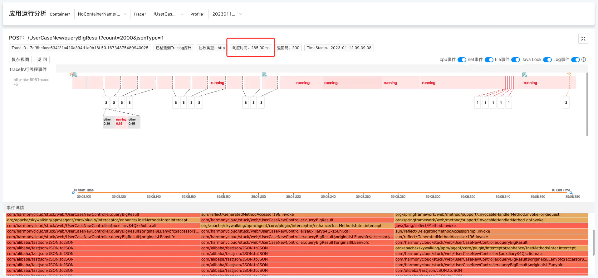Click the 复杂视图 button
This screenshot has width=598, height=278.
[20, 59]
